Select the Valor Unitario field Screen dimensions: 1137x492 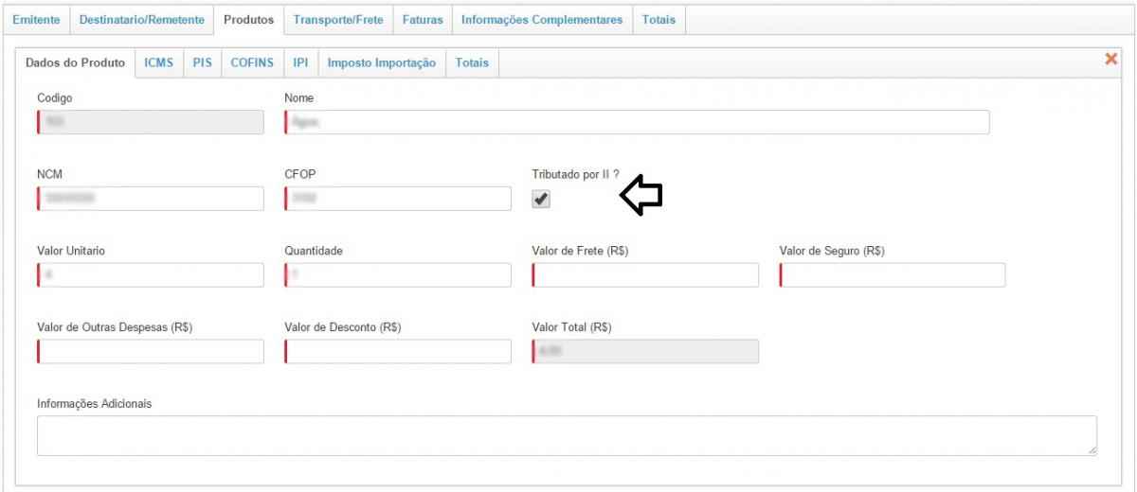point(150,274)
